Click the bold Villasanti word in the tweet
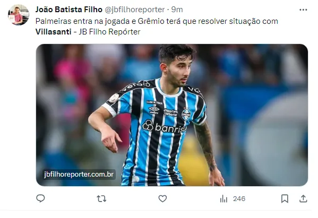The height and width of the screenshot is (218, 318). click(x=53, y=32)
